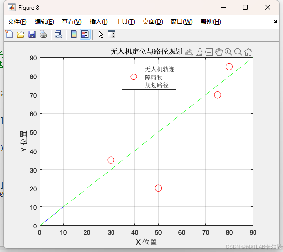Viewport: 283px width, 252px height.
Task: Save the figure with the floppy disk icon
Action: coord(32,34)
